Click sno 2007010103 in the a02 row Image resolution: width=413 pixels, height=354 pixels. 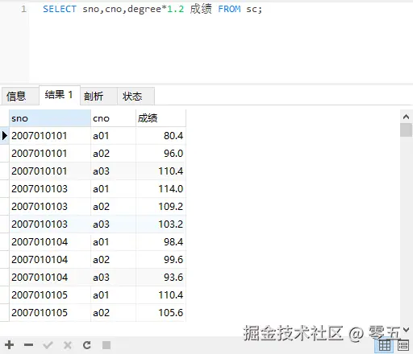click(50, 207)
